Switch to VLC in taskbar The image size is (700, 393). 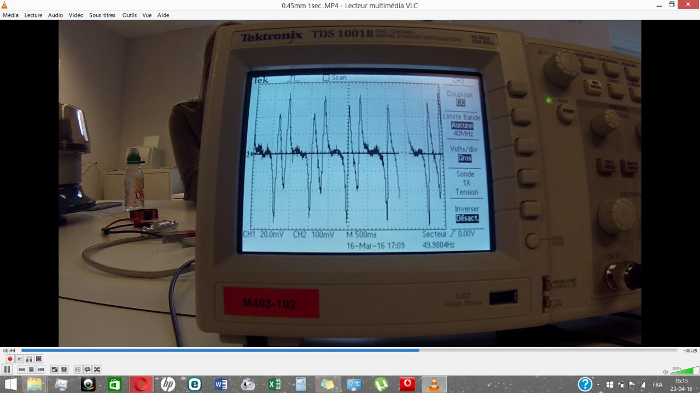[x=434, y=384]
